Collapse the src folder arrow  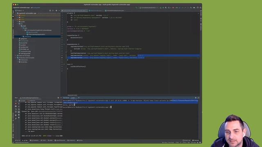(x=18, y=24)
